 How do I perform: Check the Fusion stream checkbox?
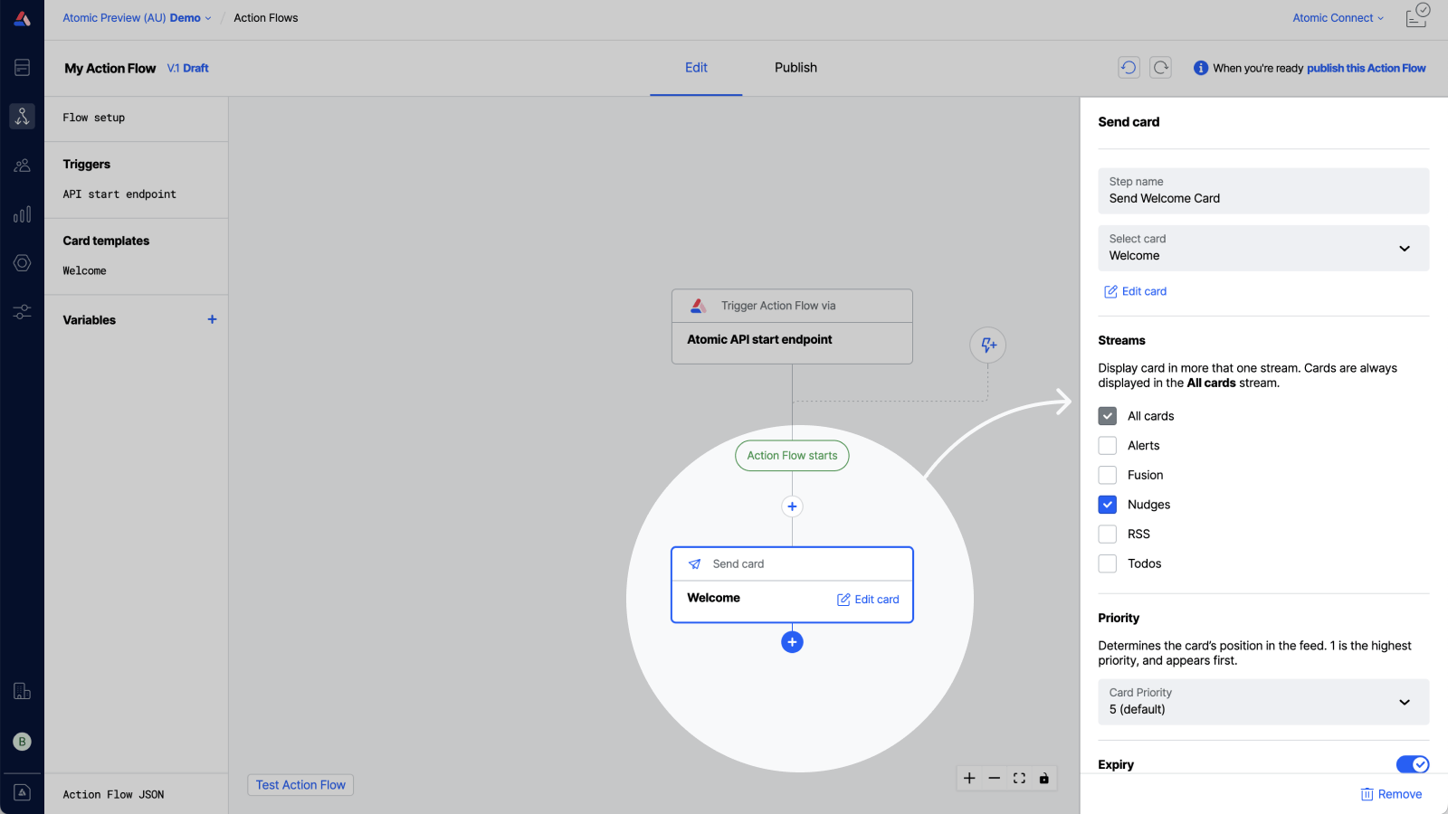tap(1108, 475)
